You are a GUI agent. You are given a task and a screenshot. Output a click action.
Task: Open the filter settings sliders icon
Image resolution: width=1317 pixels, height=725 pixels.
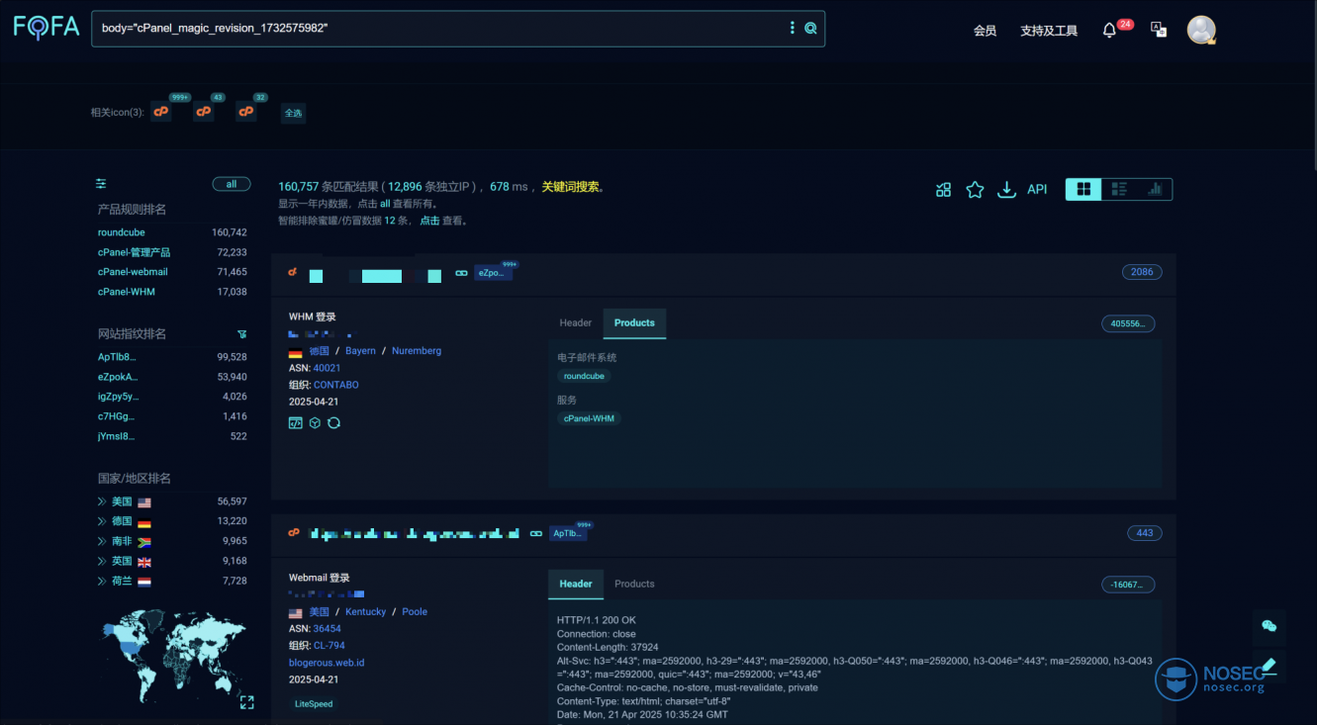point(101,184)
